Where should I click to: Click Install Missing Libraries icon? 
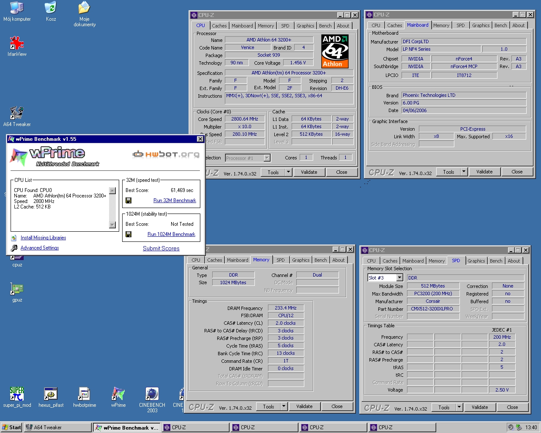[x=14, y=238]
